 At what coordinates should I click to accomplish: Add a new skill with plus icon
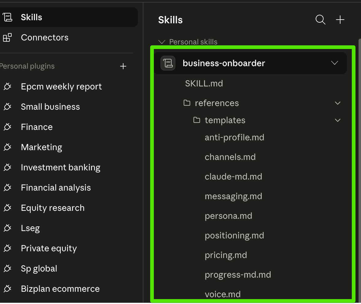coord(340,20)
